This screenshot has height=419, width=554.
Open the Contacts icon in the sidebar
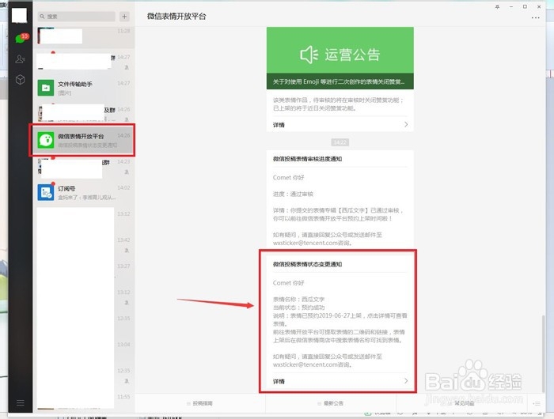pos(20,59)
